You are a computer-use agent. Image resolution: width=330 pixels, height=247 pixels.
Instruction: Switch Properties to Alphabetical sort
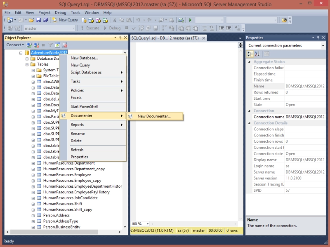tap(257, 54)
